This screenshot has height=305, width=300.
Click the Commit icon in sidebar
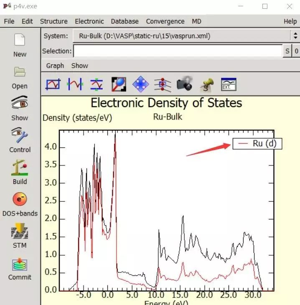(x=20, y=264)
